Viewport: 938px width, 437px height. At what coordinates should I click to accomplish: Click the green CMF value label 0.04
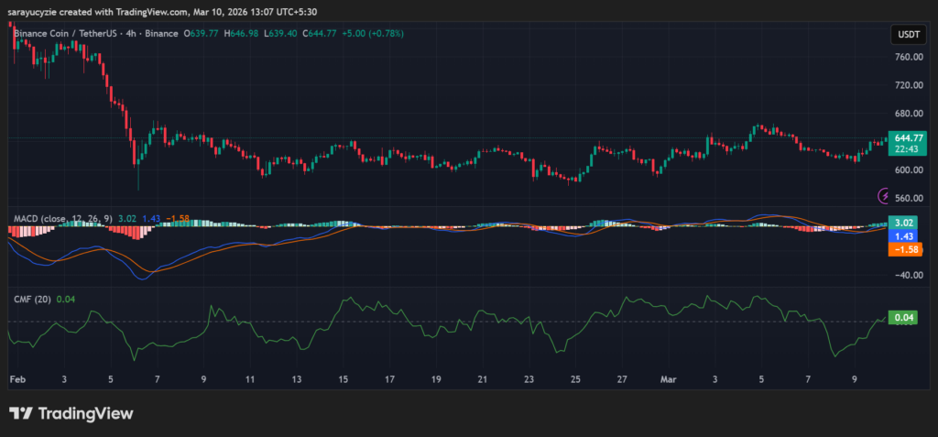[905, 318]
